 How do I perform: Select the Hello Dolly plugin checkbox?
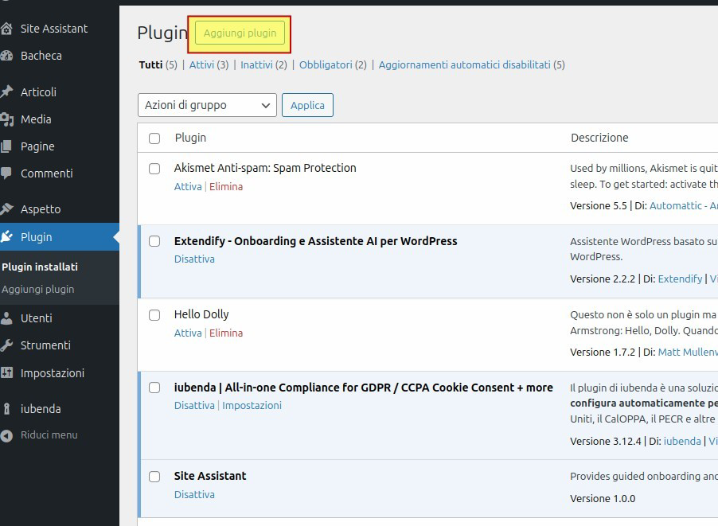(154, 315)
